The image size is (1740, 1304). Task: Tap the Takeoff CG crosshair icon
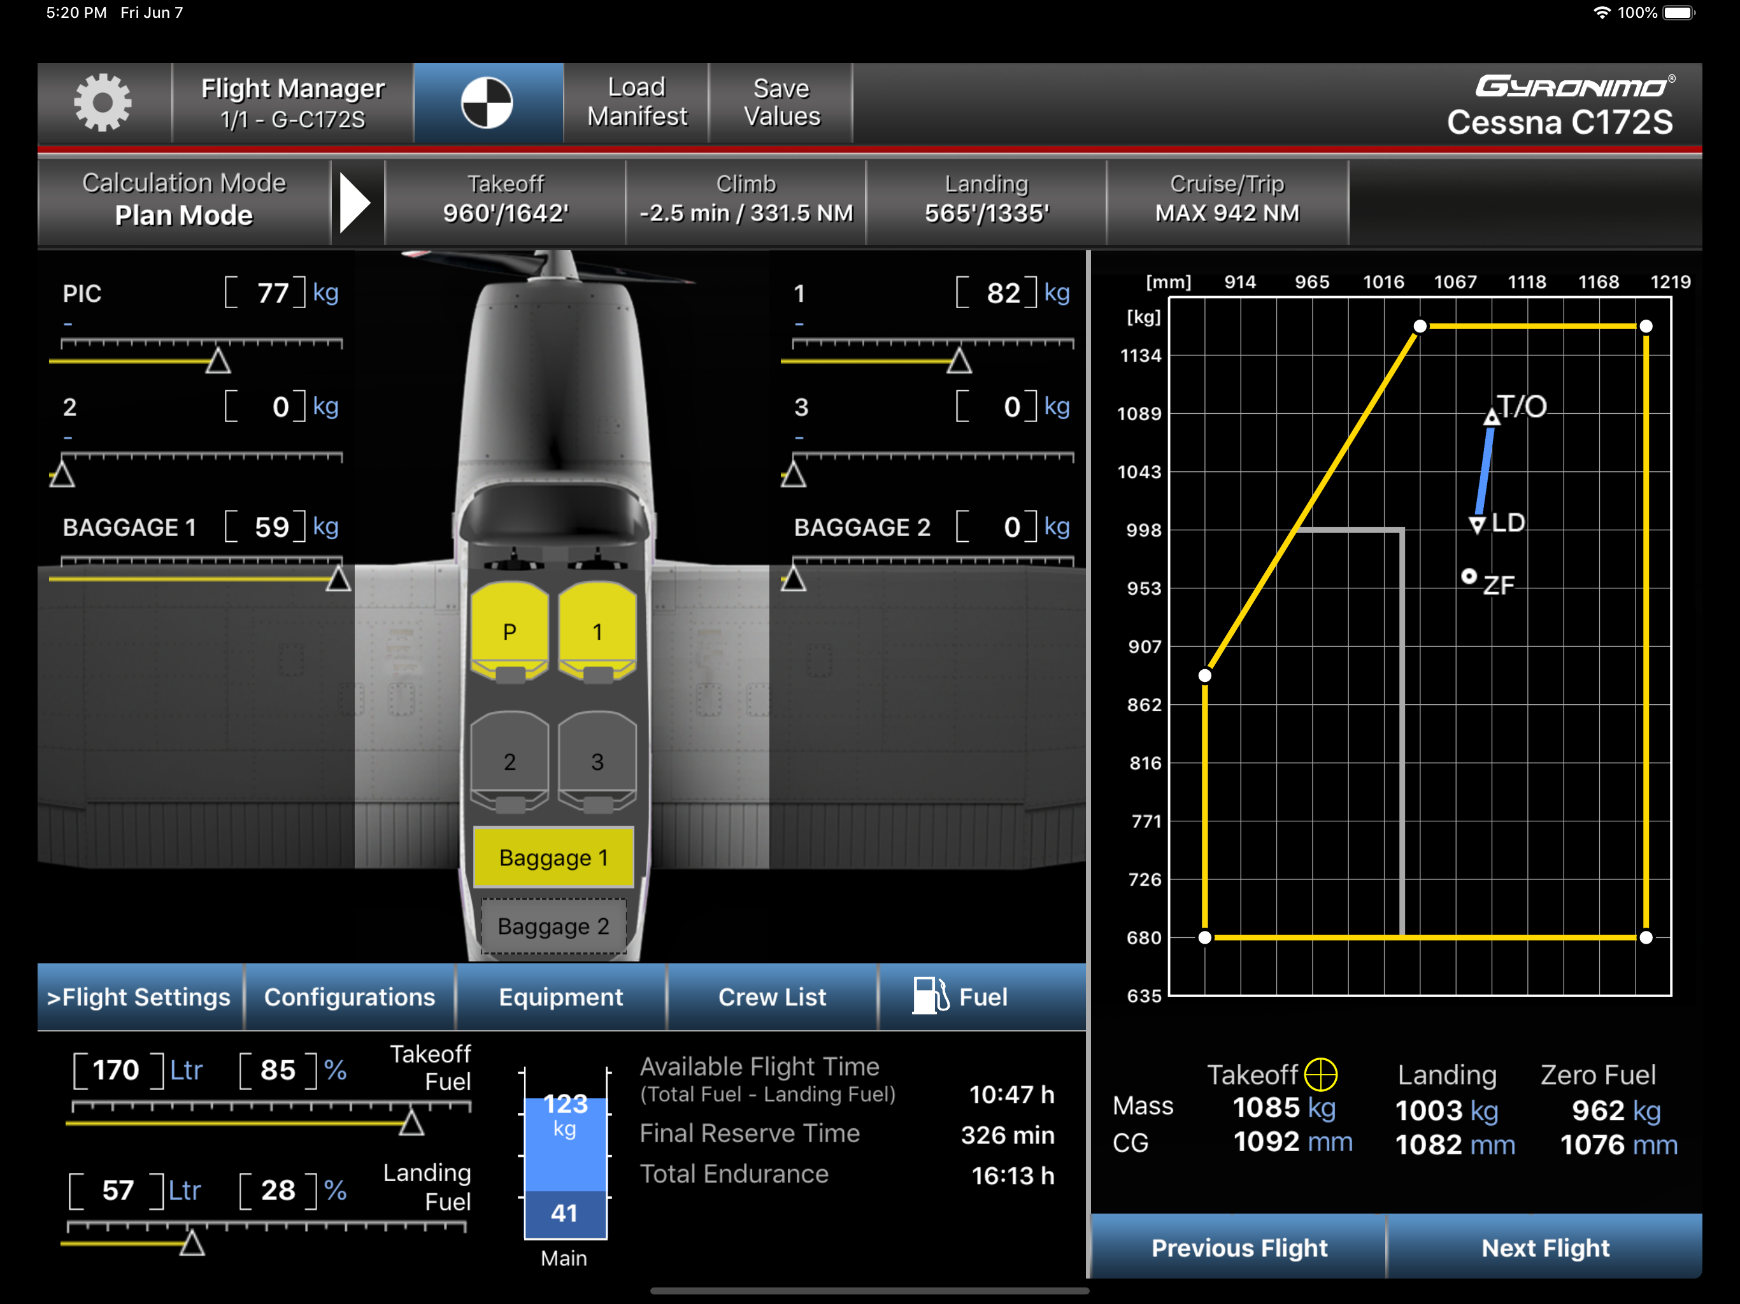tap(1320, 1074)
